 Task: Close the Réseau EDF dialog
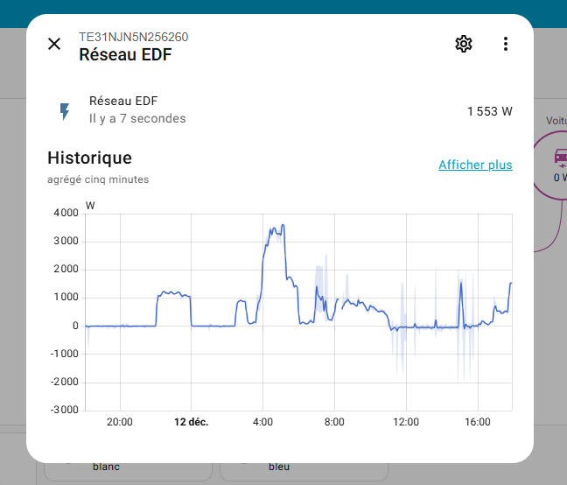pyautogui.click(x=54, y=44)
